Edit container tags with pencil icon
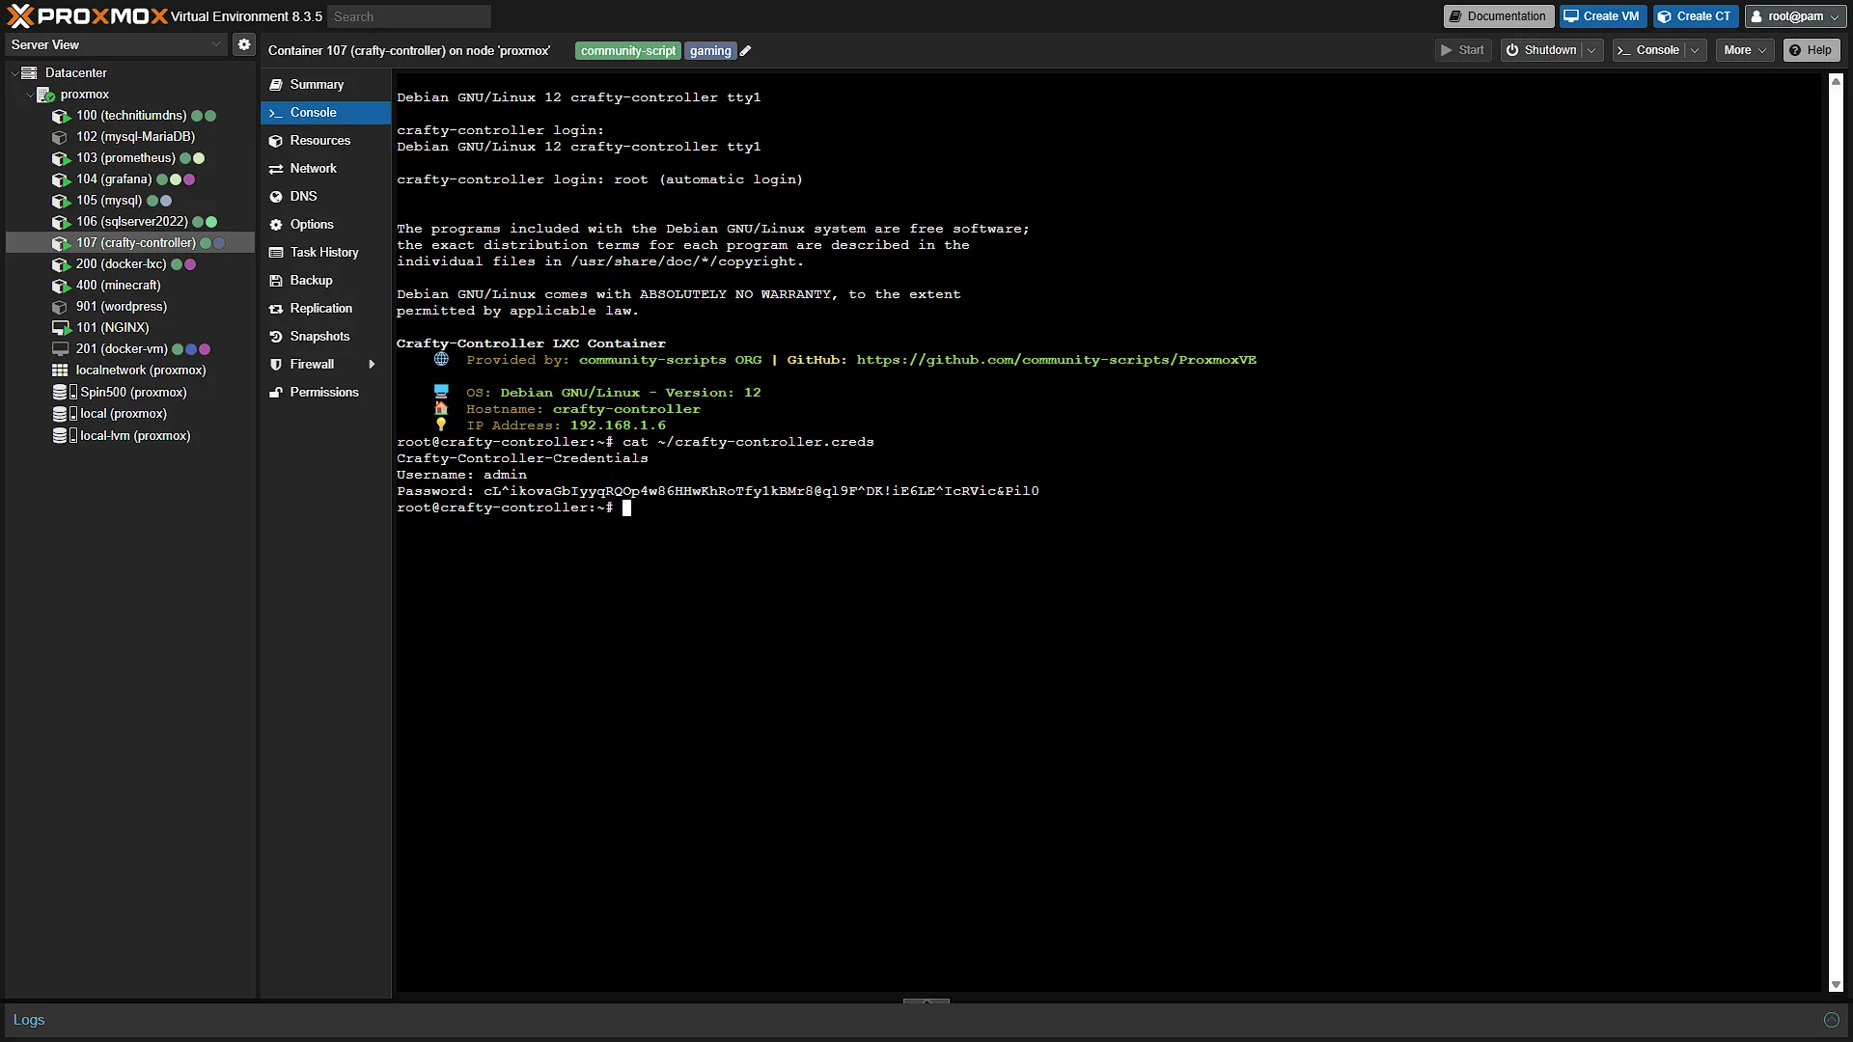 point(745,51)
